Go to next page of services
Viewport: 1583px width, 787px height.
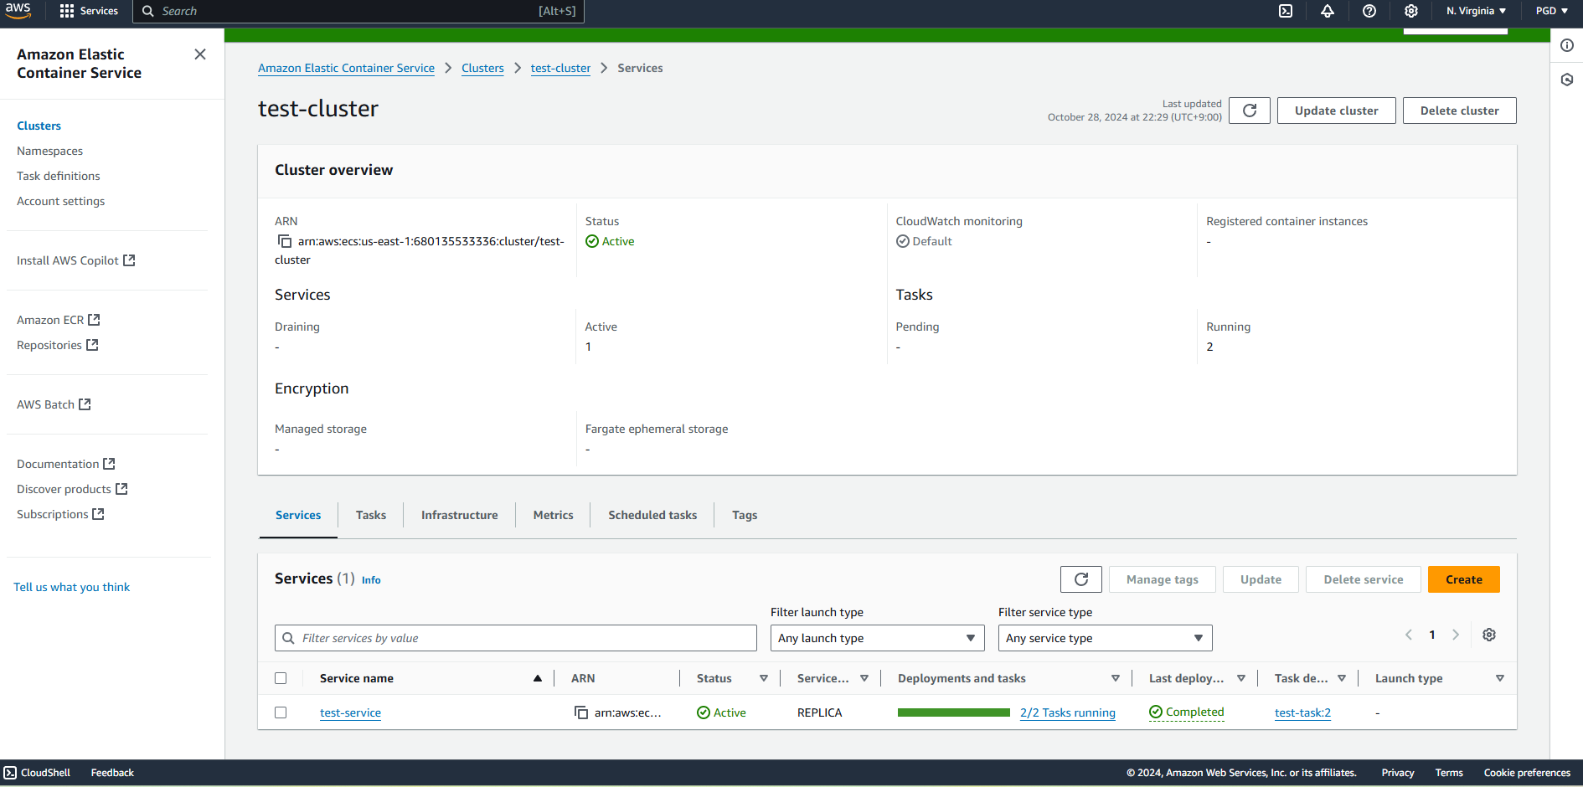tap(1456, 635)
